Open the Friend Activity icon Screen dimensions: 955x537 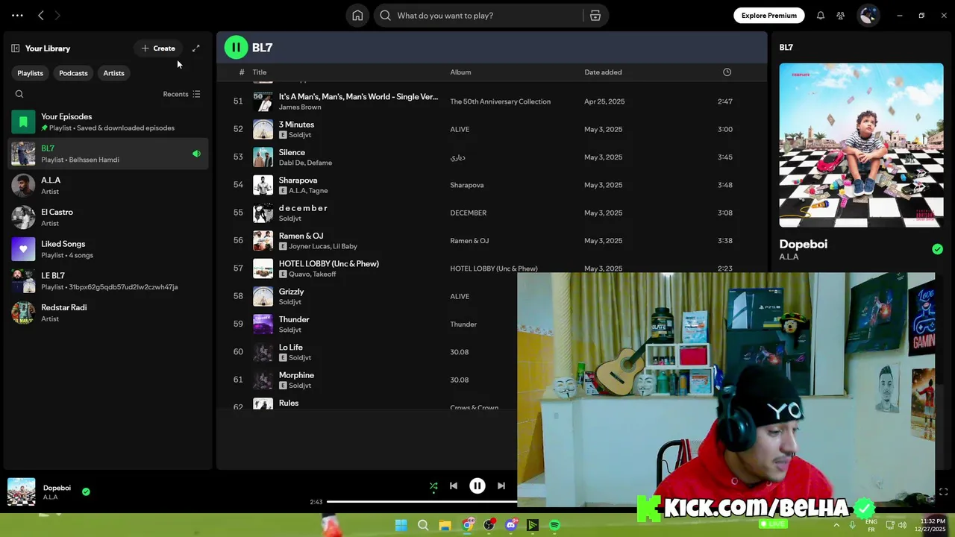click(841, 16)
